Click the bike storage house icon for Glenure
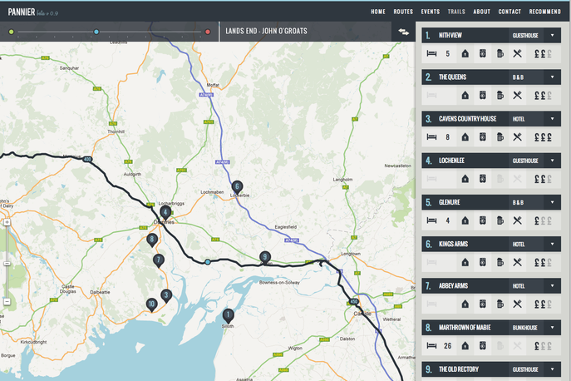Image resolution: width=571 pixels, height=381 pixels. coord(465,220)
